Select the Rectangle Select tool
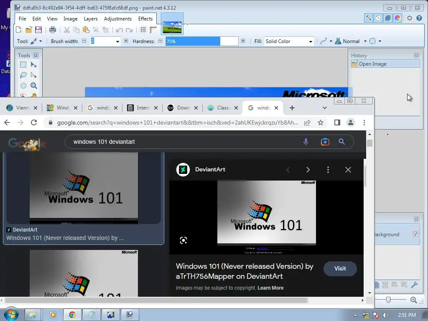Screen dimensions: 428x321 (23, 65)
